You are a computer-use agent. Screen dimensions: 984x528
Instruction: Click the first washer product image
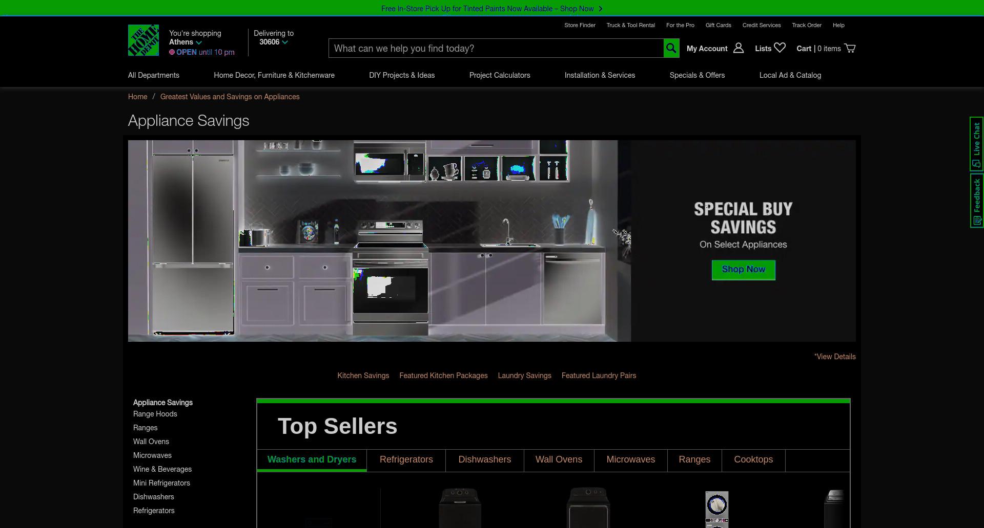point(460,508)
